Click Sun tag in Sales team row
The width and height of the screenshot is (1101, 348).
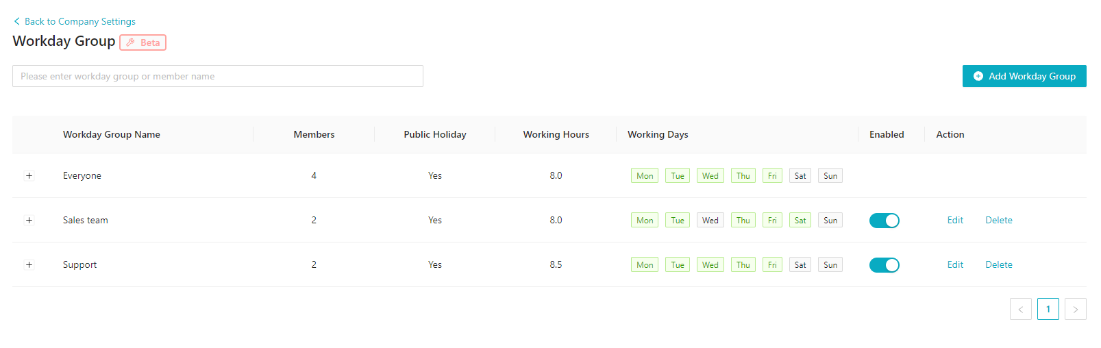[830, 220]
